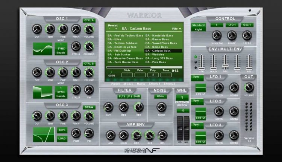Image resolution: width=282 pixels, height=162 pixels.
Task: Click the OSC 3 PWM knob
Action: (76, 133)
